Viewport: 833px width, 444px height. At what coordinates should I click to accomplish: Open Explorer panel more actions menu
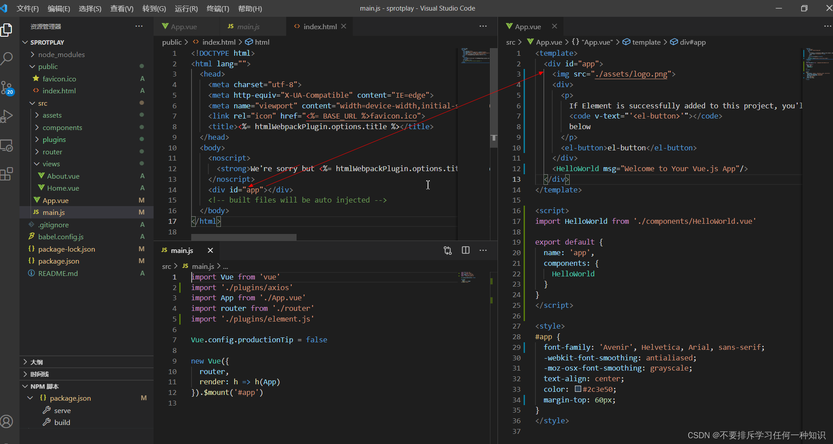pos(139,27)
